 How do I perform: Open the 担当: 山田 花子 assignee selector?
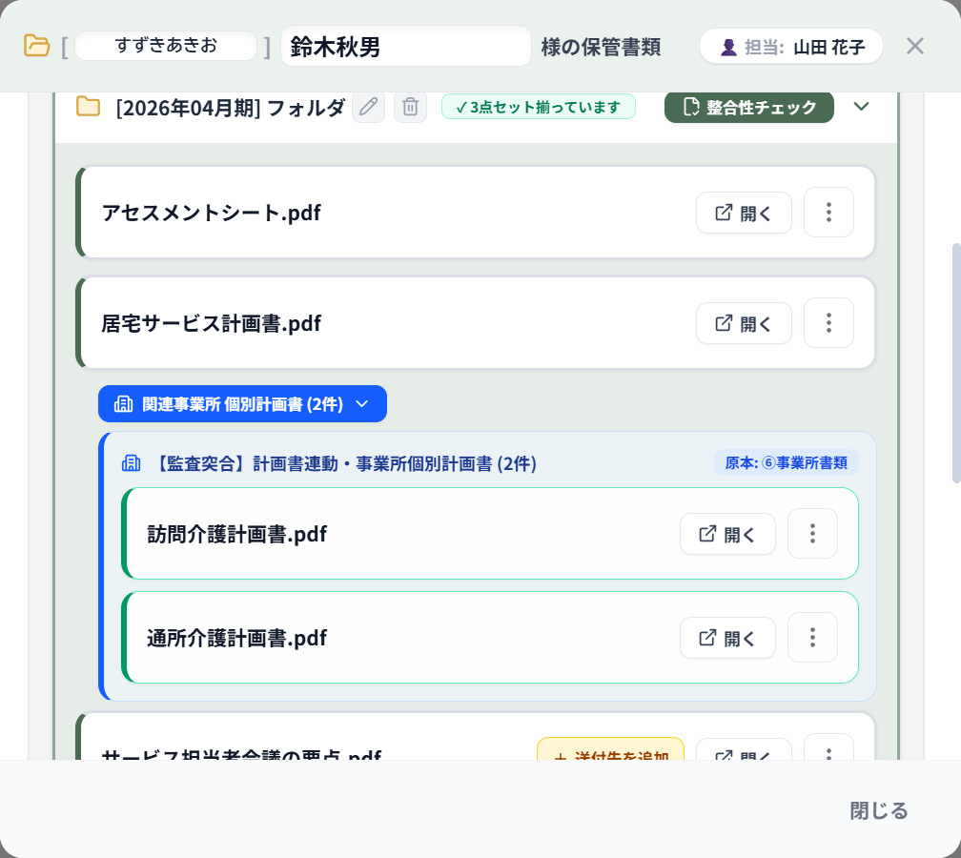pyautogui.click(x=790, y=47)
